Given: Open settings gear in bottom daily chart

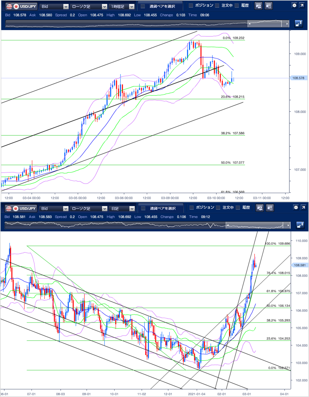Looking at the screenshot, I should [295, 208].
